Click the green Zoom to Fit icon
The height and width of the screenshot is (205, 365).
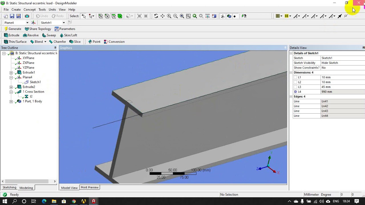[x=195, y=16]
